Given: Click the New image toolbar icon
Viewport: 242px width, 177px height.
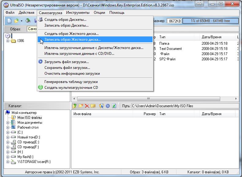Looking at the screenshot, I should point(9,21).
